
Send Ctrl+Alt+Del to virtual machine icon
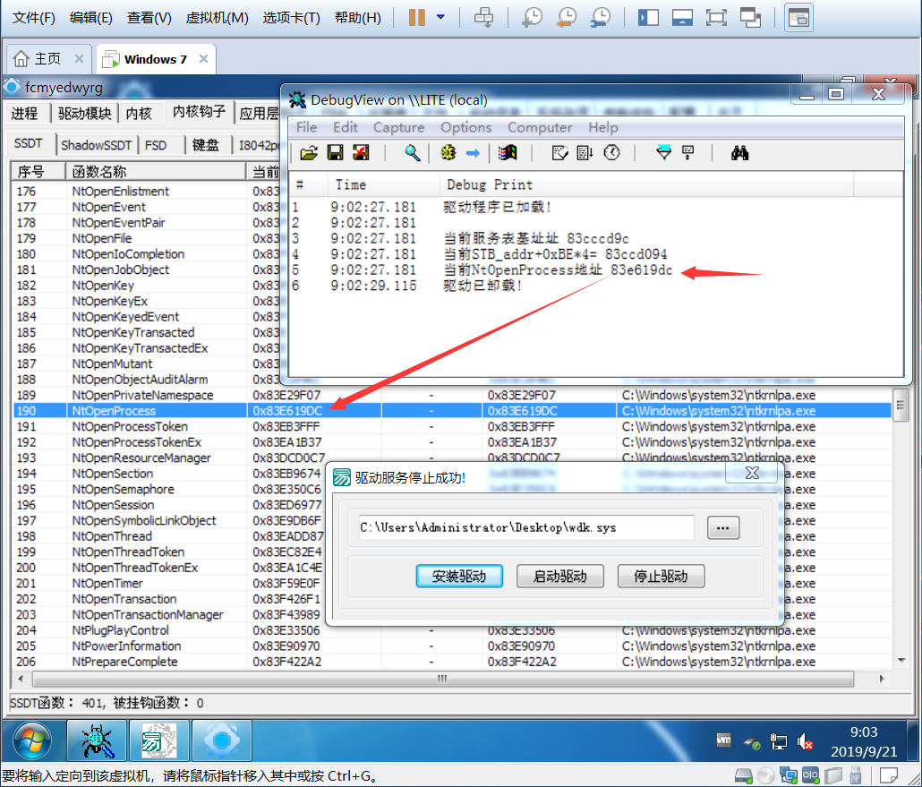pyautogui.click(x=484, y=18)
